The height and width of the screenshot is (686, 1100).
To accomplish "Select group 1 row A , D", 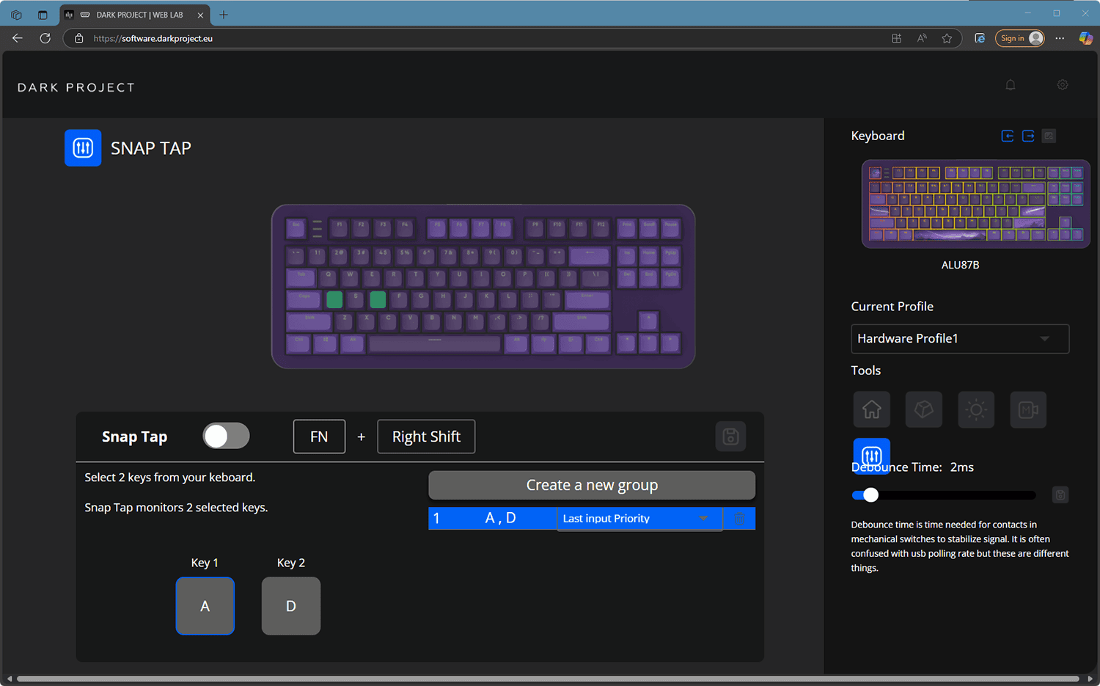I will (x=492, y=519).
